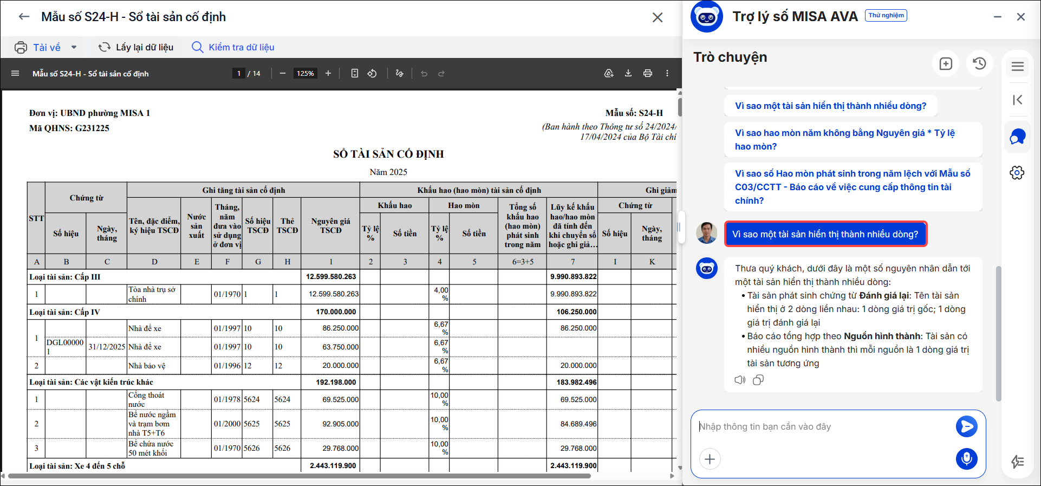1041x486 pixels.
Task: Undo last PDF annotation
Action: pyautogui.click(x=424, y=73)
